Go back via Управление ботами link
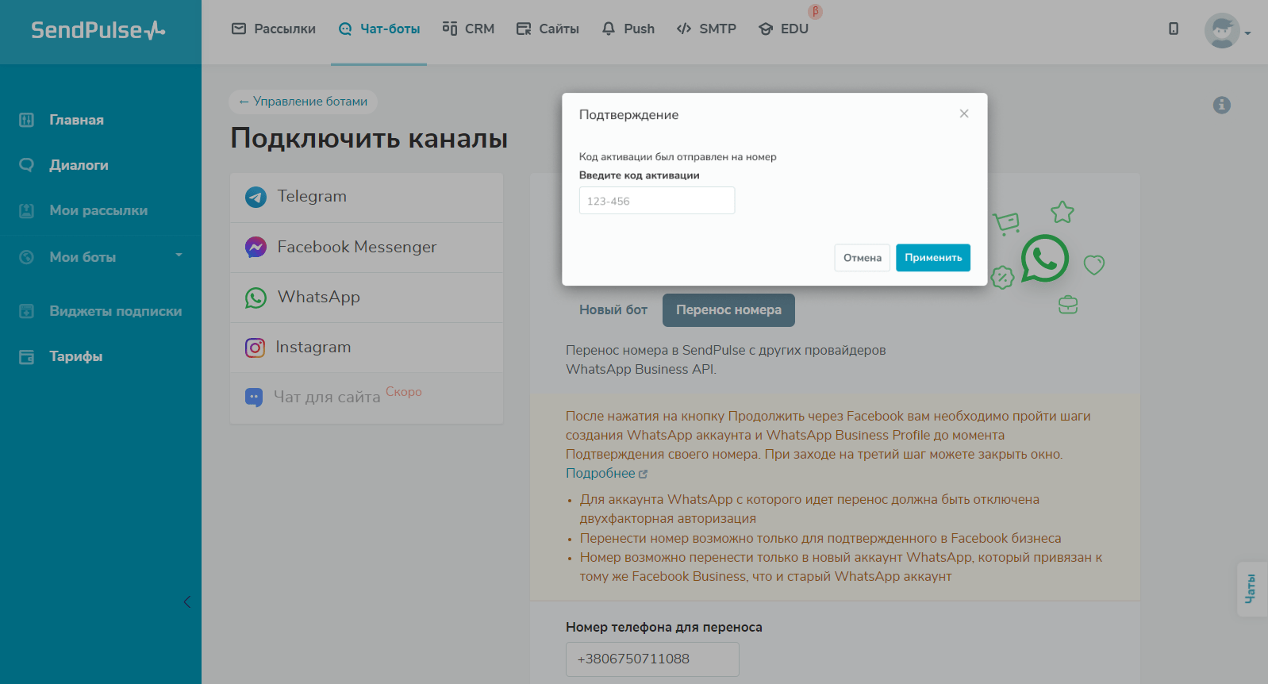Image resolution: width=1268 pixels, height=684 pixels. click(x=303, y=102)
